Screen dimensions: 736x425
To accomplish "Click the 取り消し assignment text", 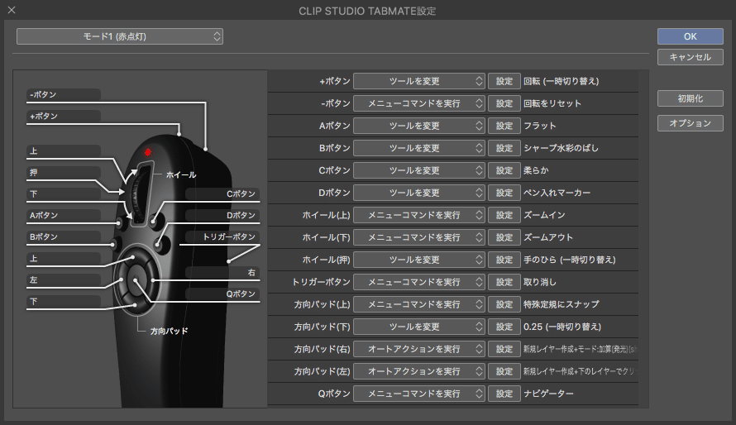I will point(540,282).
